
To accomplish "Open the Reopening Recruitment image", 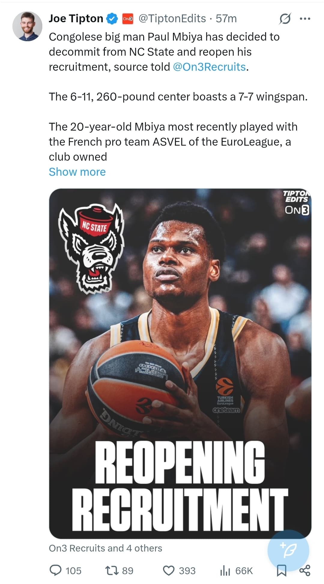I will [180, 363].
